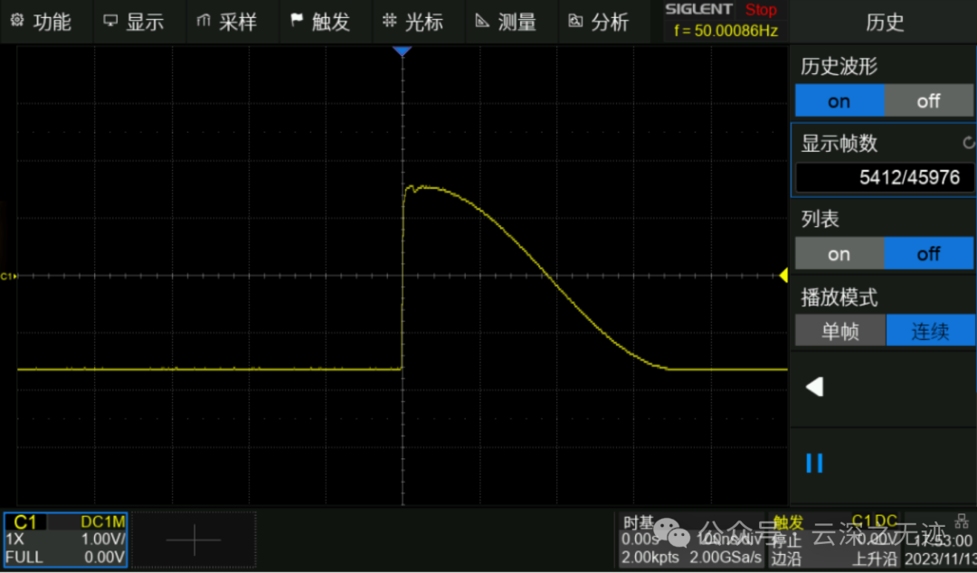Click the 历史 panel title
Screen dimensions: 977x573
(x=885, y=23)
